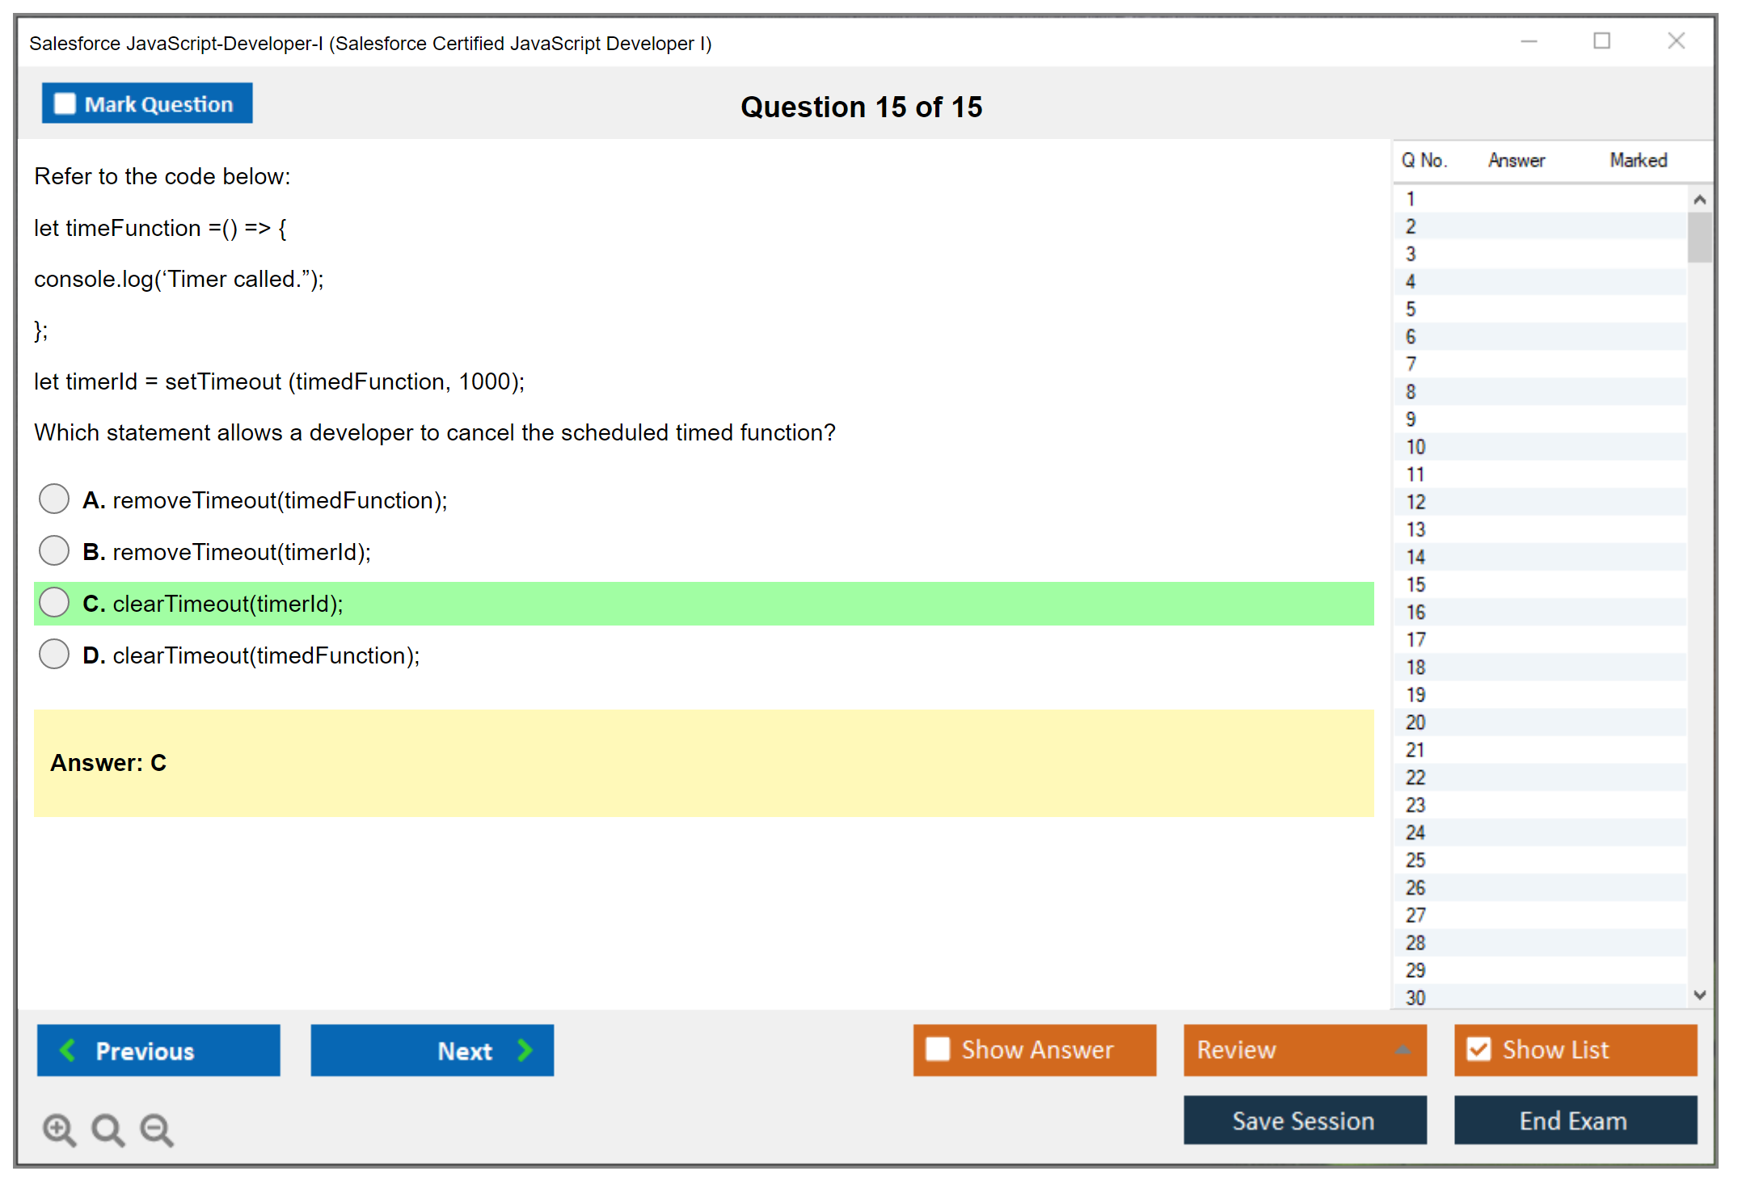The width and height of the screenshot is (1738, 1188).
Task: Select option B removeTimeout(timerId)
Action: 54,550
